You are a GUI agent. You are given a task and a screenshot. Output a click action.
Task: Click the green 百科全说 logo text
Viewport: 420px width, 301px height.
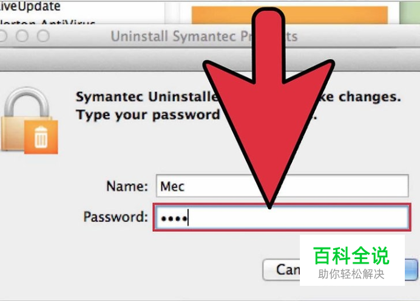351,255
